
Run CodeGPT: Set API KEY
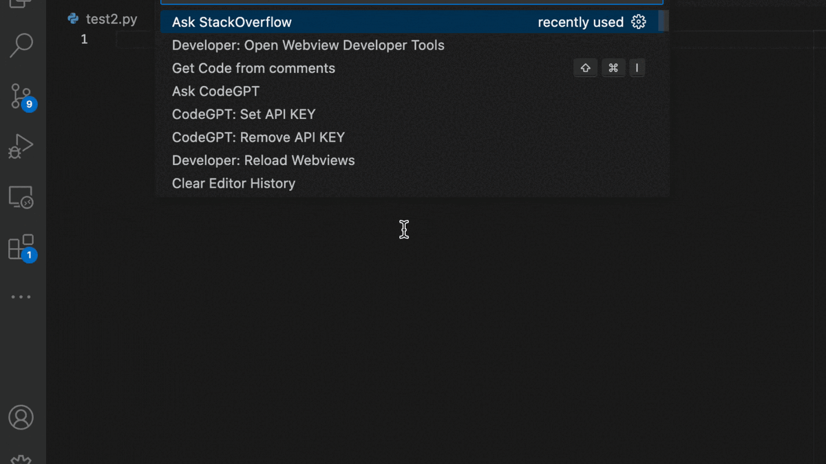click(x=243, y=114)
